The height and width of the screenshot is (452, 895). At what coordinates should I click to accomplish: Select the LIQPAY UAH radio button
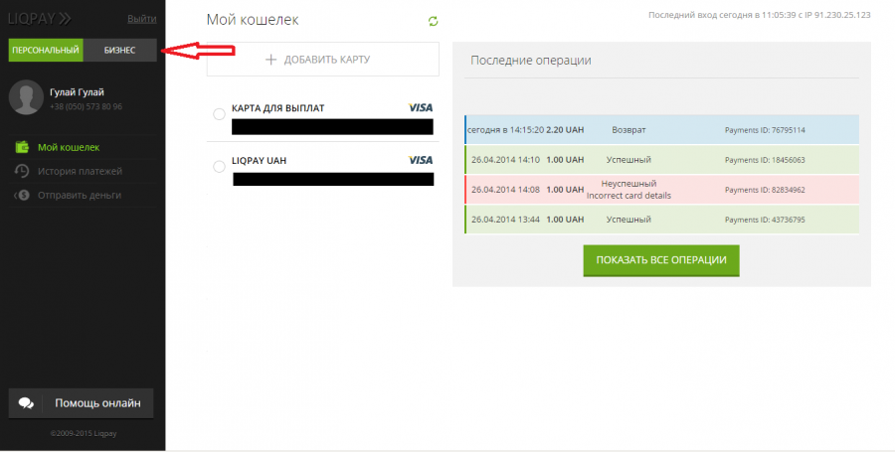tap(219, 167)
